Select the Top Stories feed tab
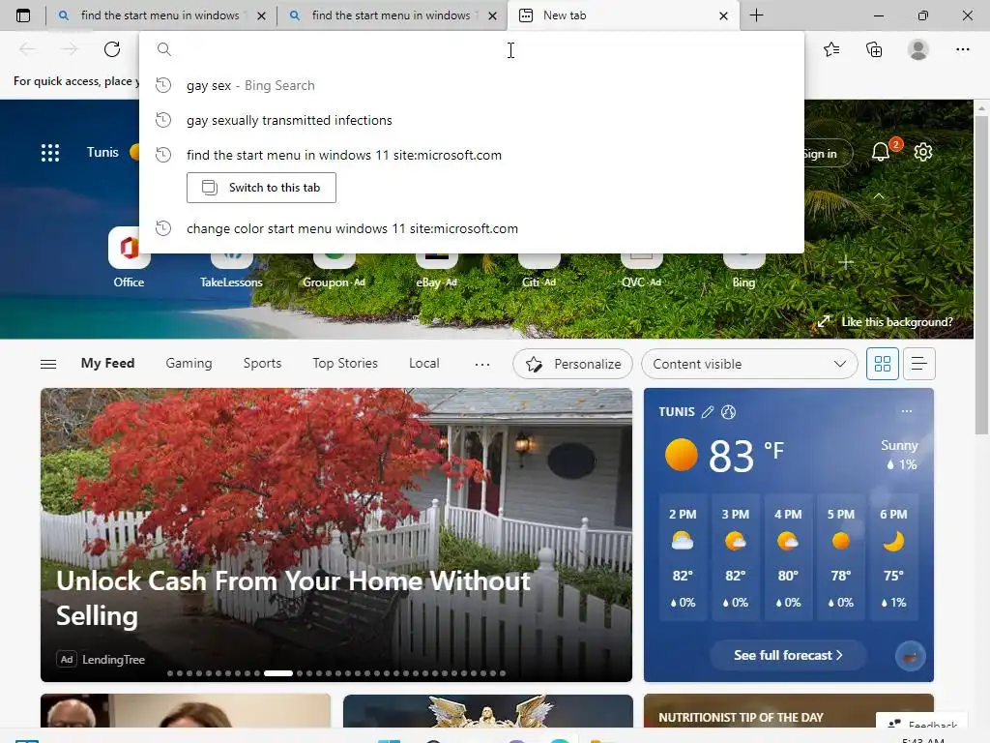The height and width of the screenshot is (743, 990). (345, 364)
